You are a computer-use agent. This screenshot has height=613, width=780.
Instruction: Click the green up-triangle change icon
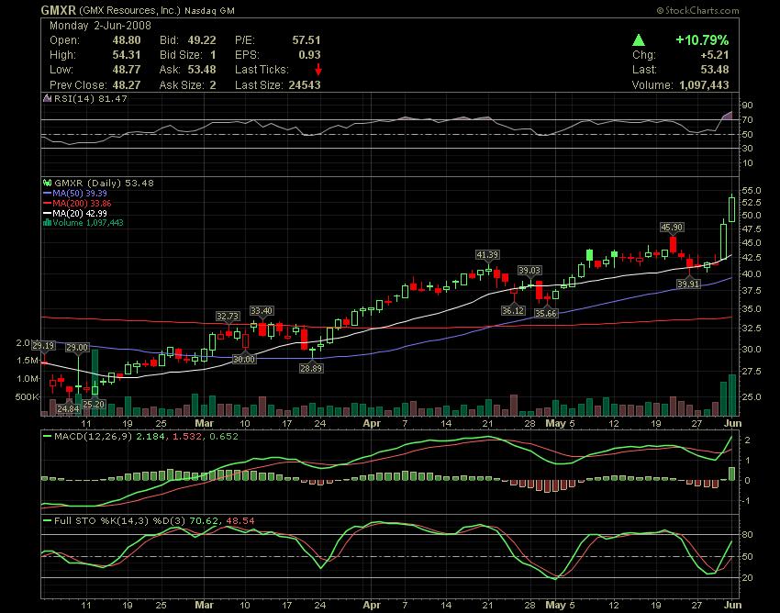click(x=639, y=40)
